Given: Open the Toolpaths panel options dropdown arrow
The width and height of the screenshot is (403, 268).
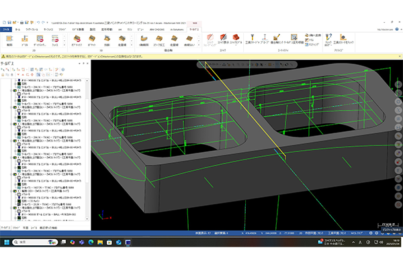Looking at the screenshot, I should [x=79, y=64].
